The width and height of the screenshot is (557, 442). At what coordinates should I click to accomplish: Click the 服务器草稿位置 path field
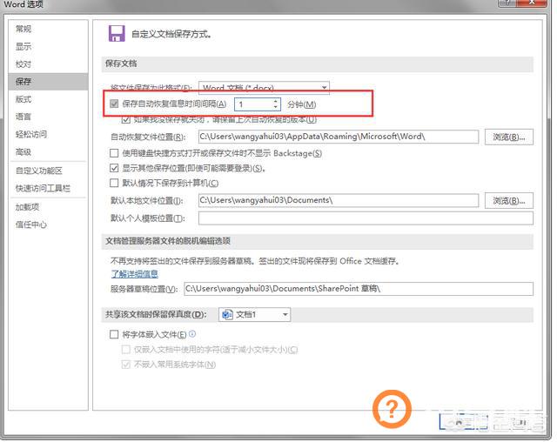(x=359, y=289)
